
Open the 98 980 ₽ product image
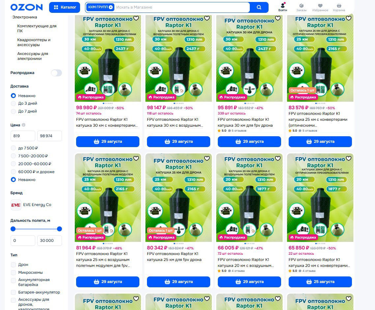click(108, 59)
